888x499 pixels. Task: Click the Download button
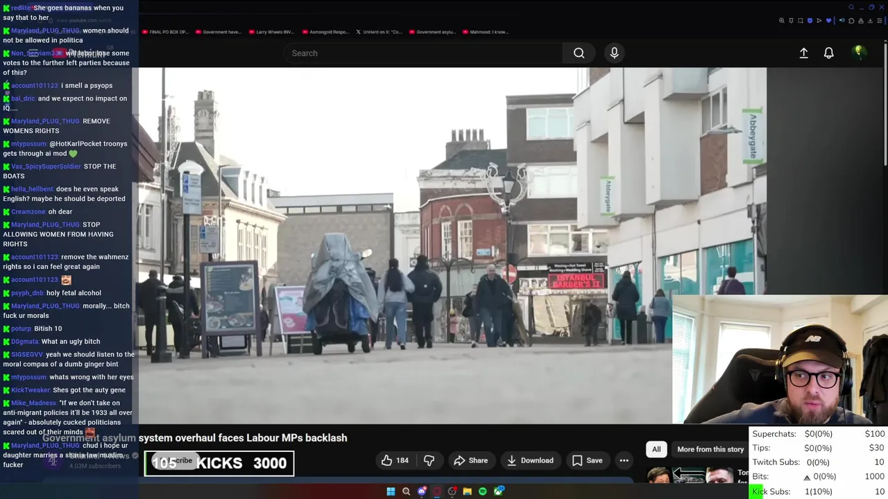(x=529, y=460)
